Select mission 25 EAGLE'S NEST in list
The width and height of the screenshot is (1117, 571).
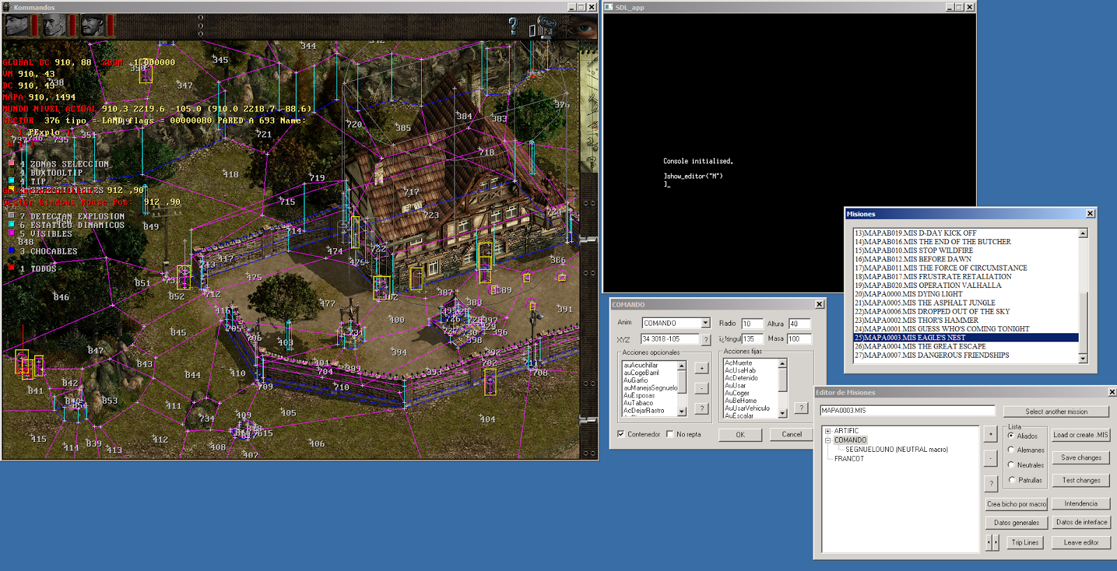tap(966, 337)
